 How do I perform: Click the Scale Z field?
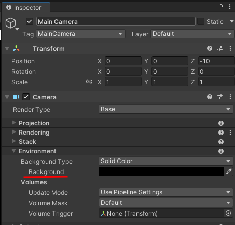click(216, 82)
